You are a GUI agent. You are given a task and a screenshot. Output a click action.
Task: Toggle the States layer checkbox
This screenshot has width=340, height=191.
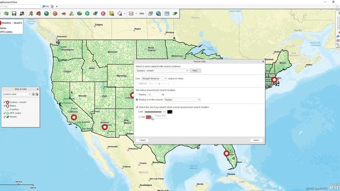(5, 106)
